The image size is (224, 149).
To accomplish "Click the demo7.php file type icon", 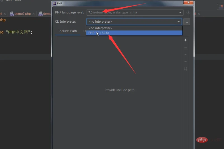I will 11,14.
